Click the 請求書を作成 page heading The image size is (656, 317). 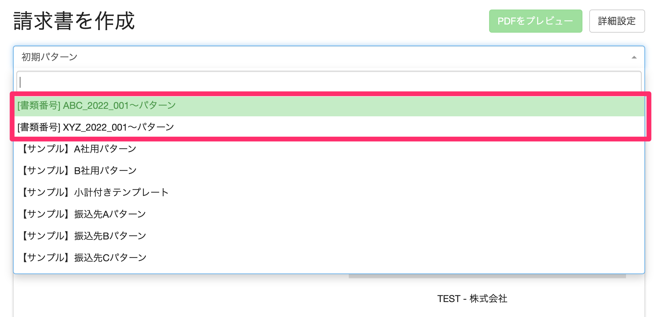click(74, 21)
